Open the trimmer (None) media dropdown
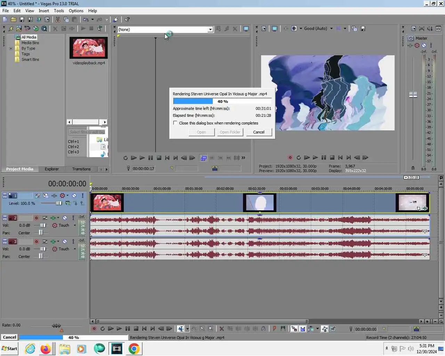Screen dimensions: 445x356 point(210,30)
